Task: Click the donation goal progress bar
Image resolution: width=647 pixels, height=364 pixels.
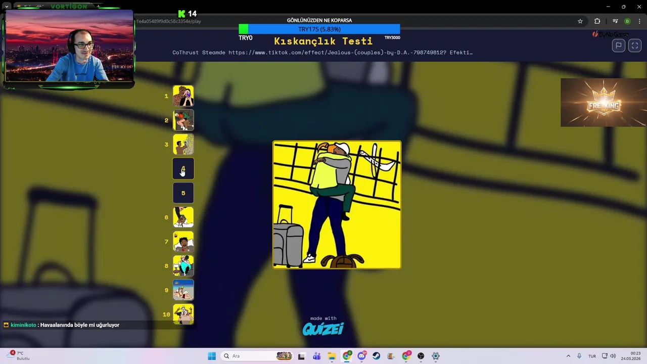Action: 319,29
